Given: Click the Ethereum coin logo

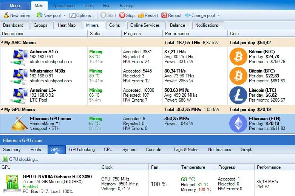Looking at the screenshot, I should coord(238,123).
